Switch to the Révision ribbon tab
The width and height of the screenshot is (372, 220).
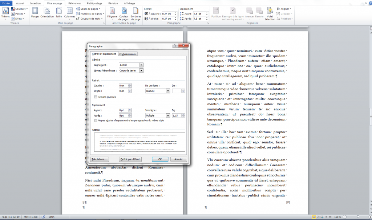click(113, 3)
